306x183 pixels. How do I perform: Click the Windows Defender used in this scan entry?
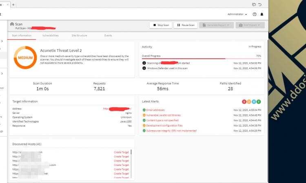[x=167, y=68]
